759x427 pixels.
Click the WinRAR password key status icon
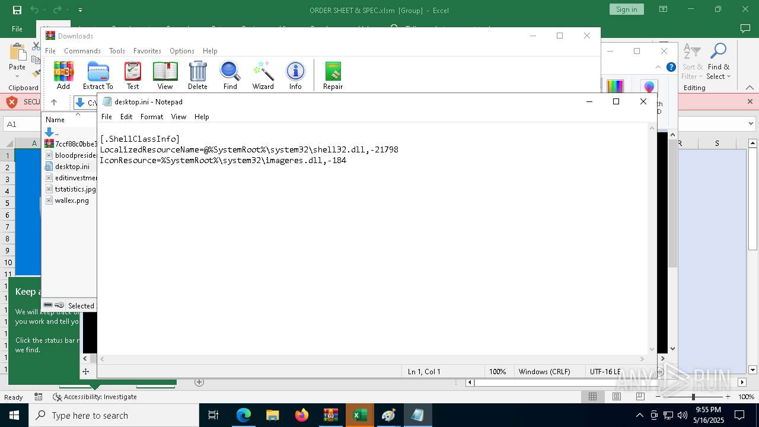pos(59,305)
